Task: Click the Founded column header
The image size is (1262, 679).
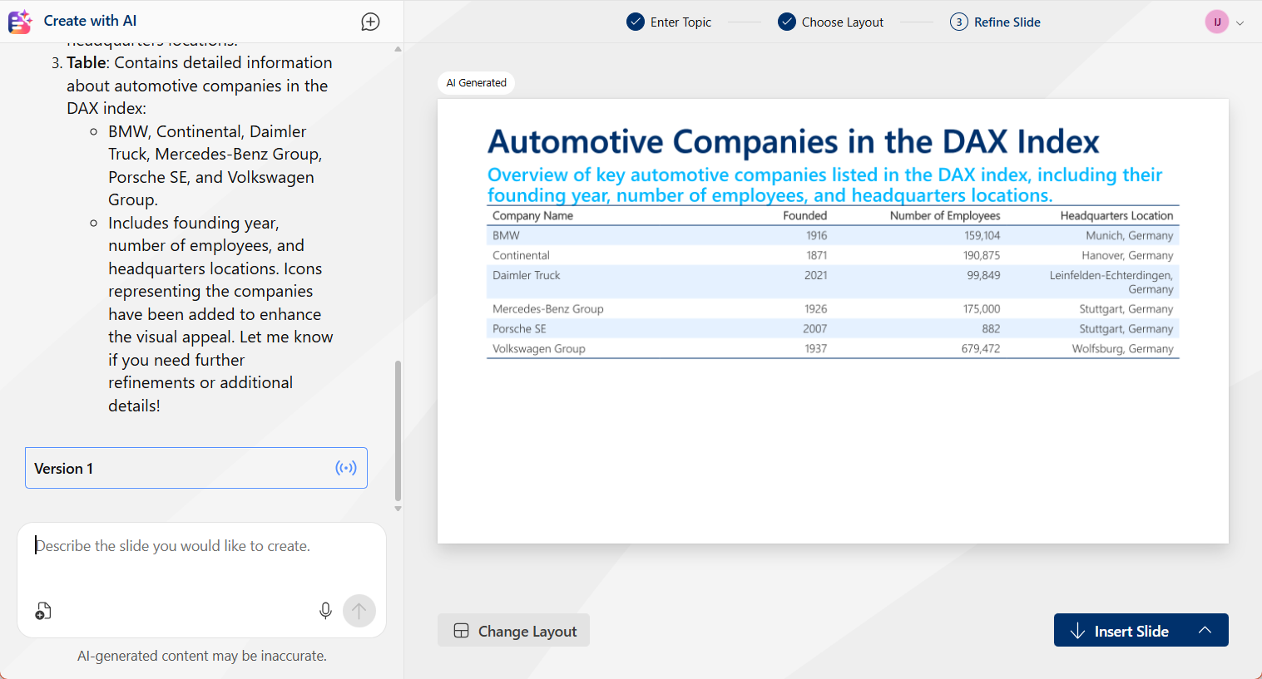Action: [x=804, y=215]
